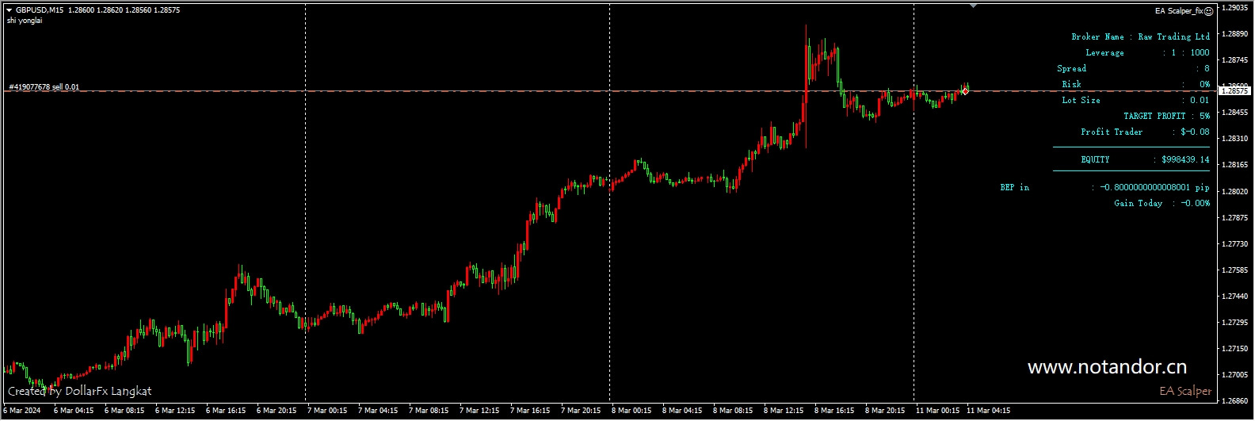The image size is (1255, 421).
Task: Click the 8 Mar 00:15 time label
Action: (x=631, y=411)
